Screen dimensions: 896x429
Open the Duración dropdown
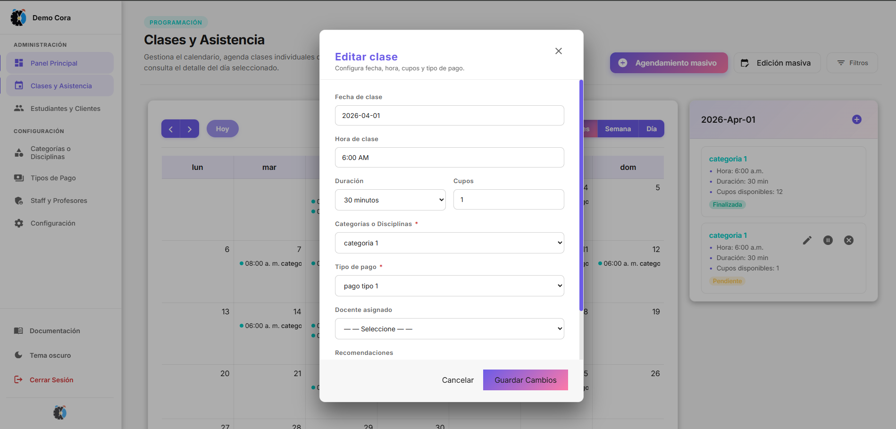tap(390, 200)
